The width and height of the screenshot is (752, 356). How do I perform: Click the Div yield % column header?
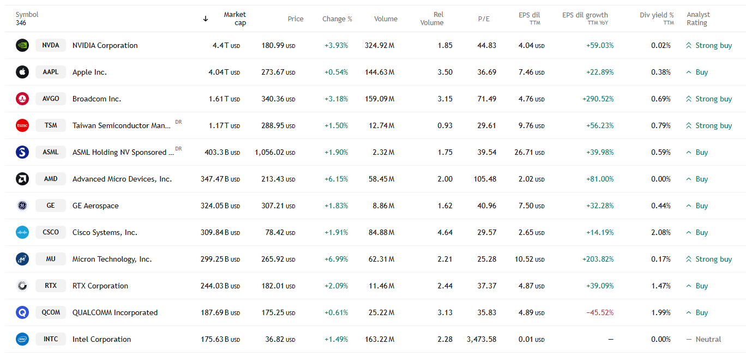tap(657, 15)
